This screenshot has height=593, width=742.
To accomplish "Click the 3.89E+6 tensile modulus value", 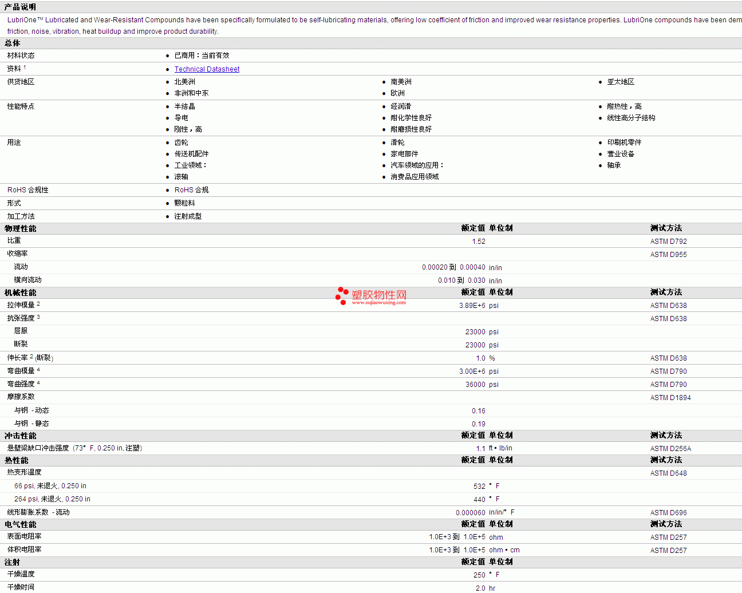I will (472, 306).
